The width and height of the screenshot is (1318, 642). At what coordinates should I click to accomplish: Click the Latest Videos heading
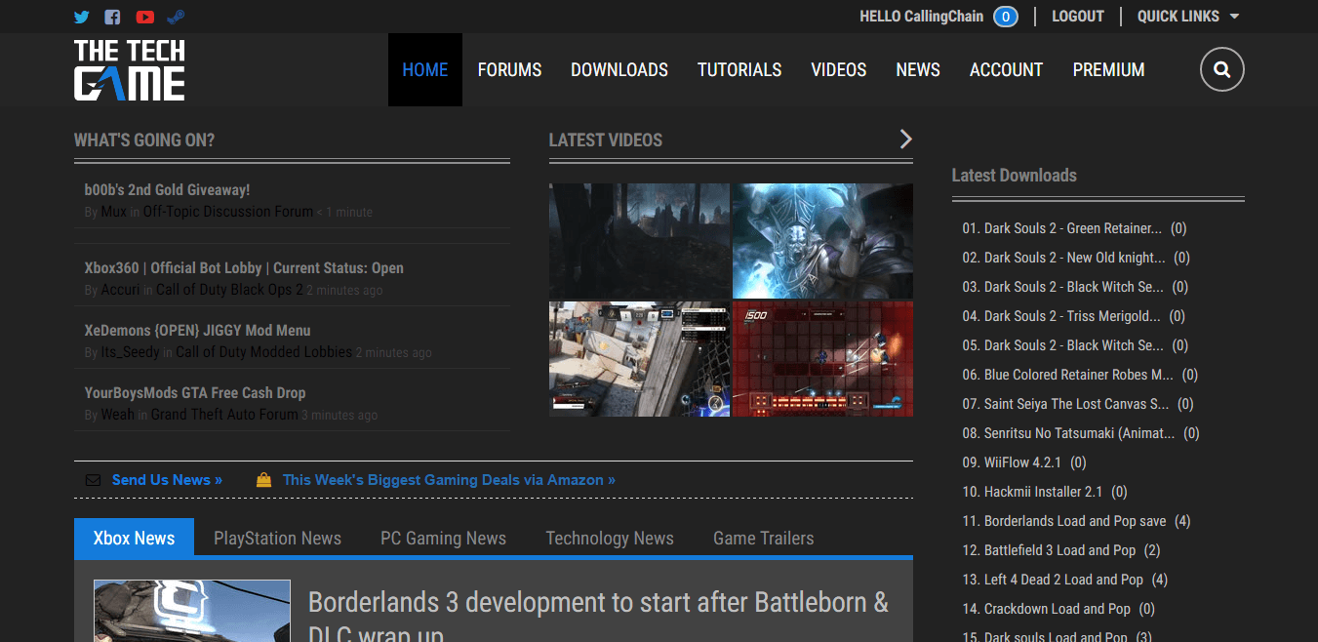(x=606, y=140)
